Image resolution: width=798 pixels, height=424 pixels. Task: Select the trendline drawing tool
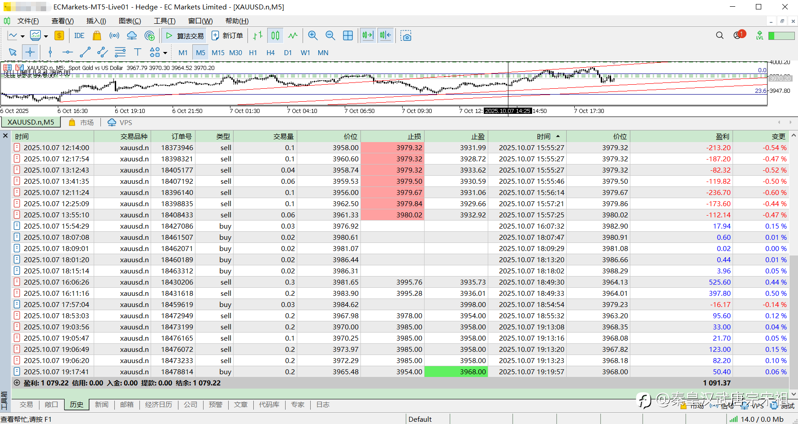85,52
